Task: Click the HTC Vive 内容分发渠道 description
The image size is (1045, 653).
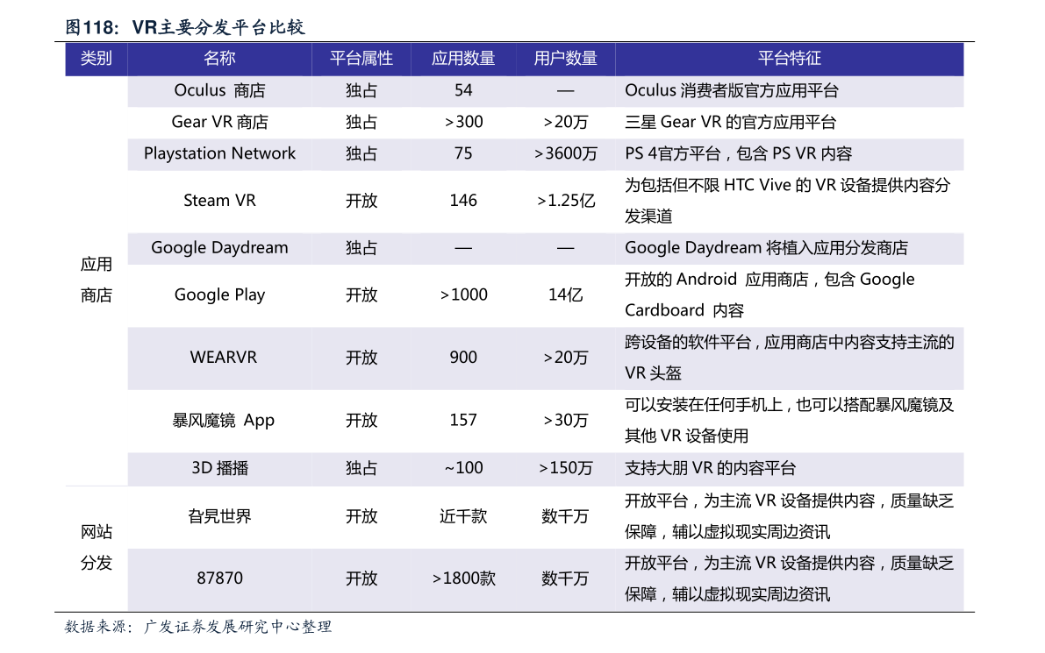Action: click(x=787, y=201)
